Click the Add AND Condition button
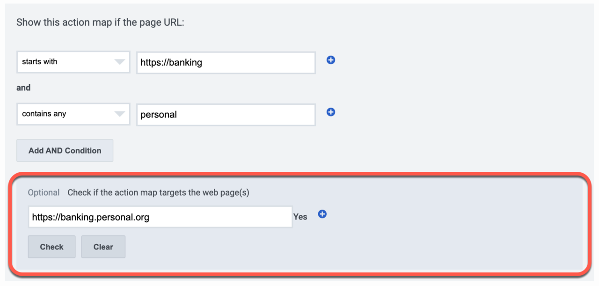 [x=65, y=150]
